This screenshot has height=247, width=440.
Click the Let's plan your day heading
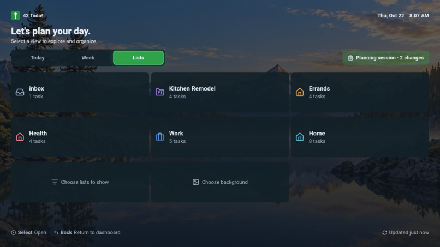[51, 31]
